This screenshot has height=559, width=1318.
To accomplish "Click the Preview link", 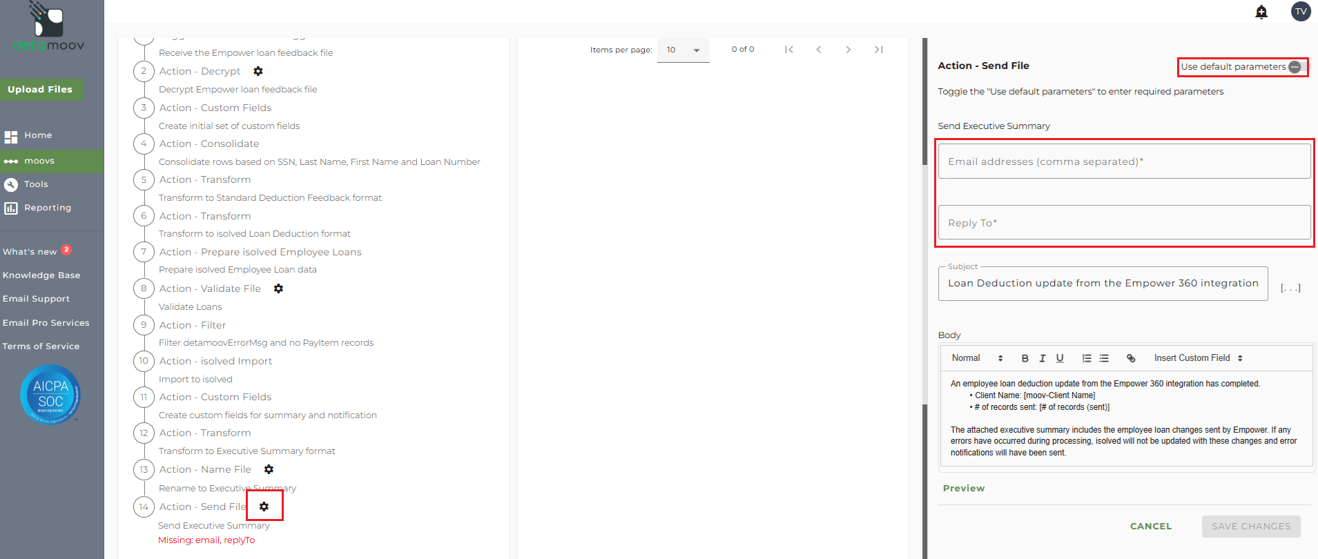I will (x=964, y=488).
